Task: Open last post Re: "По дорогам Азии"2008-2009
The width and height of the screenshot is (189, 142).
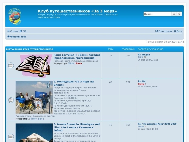Action: 157,124
